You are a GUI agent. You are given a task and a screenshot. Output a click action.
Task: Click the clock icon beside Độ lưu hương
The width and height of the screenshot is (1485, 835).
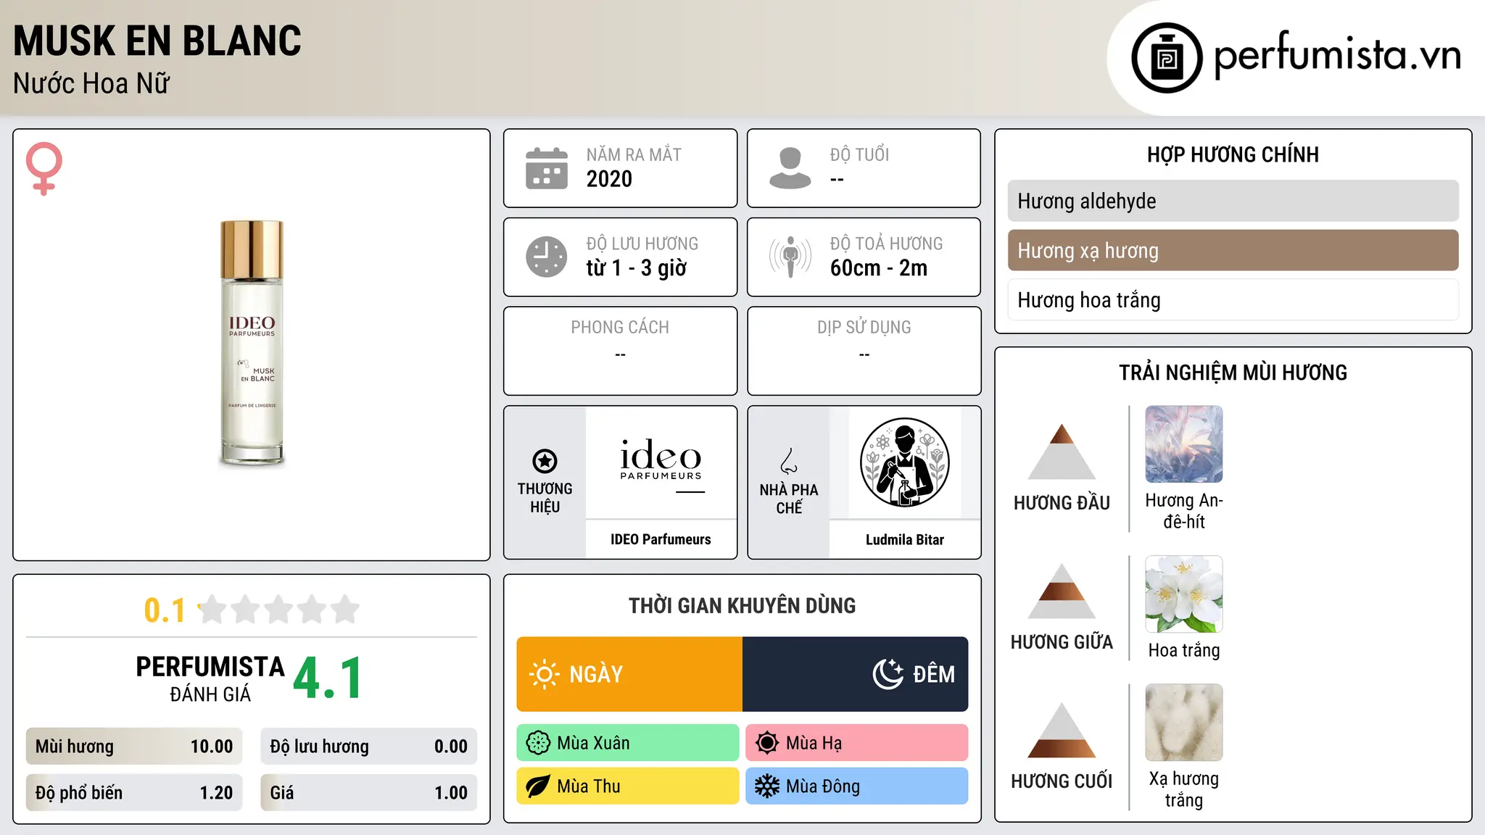point(547,257)
